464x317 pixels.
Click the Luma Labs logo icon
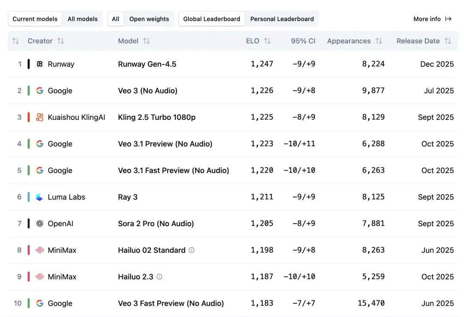click(40, 197)
